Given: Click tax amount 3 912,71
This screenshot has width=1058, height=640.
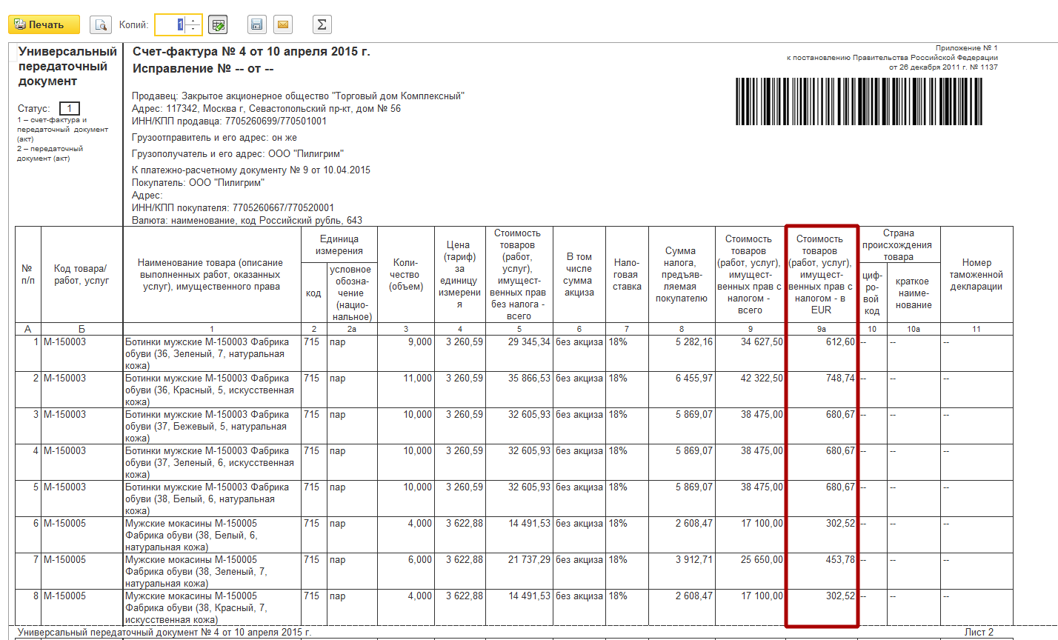Looking at the screenshot, I should click(x=694, y=560).
